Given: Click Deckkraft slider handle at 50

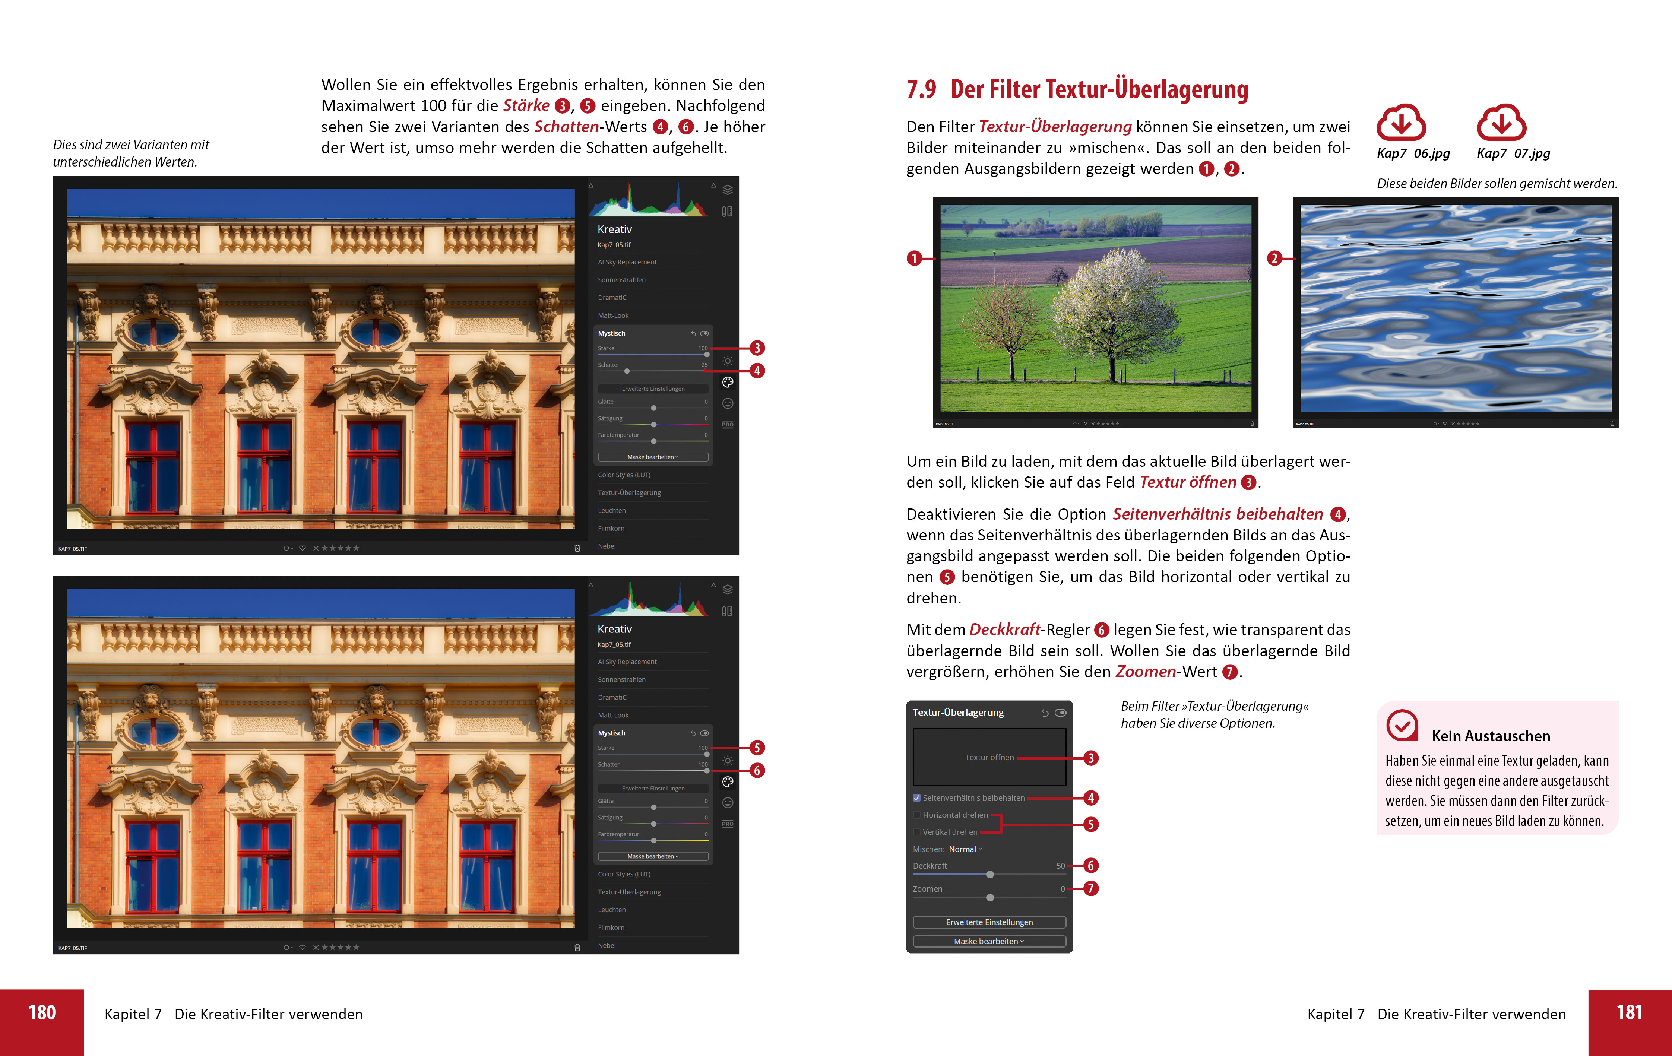Looking at the screenshot, I should tap(990, 875).
